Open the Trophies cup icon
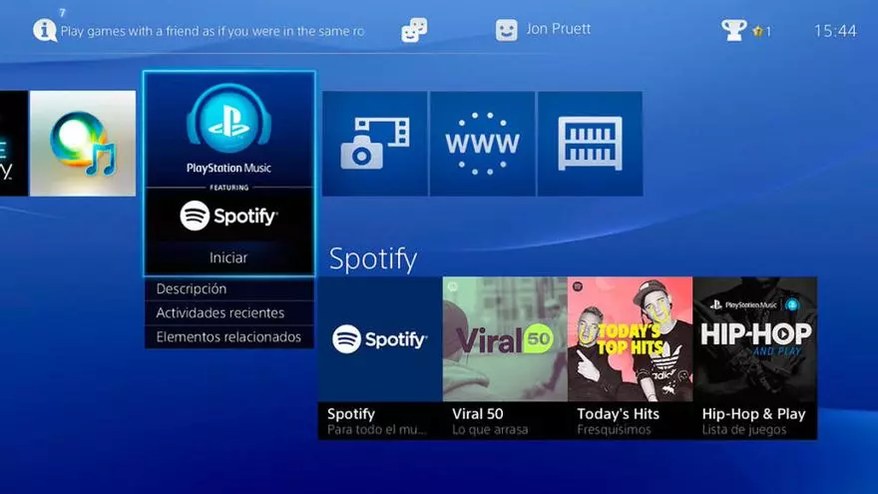 [x=734, y=30]
